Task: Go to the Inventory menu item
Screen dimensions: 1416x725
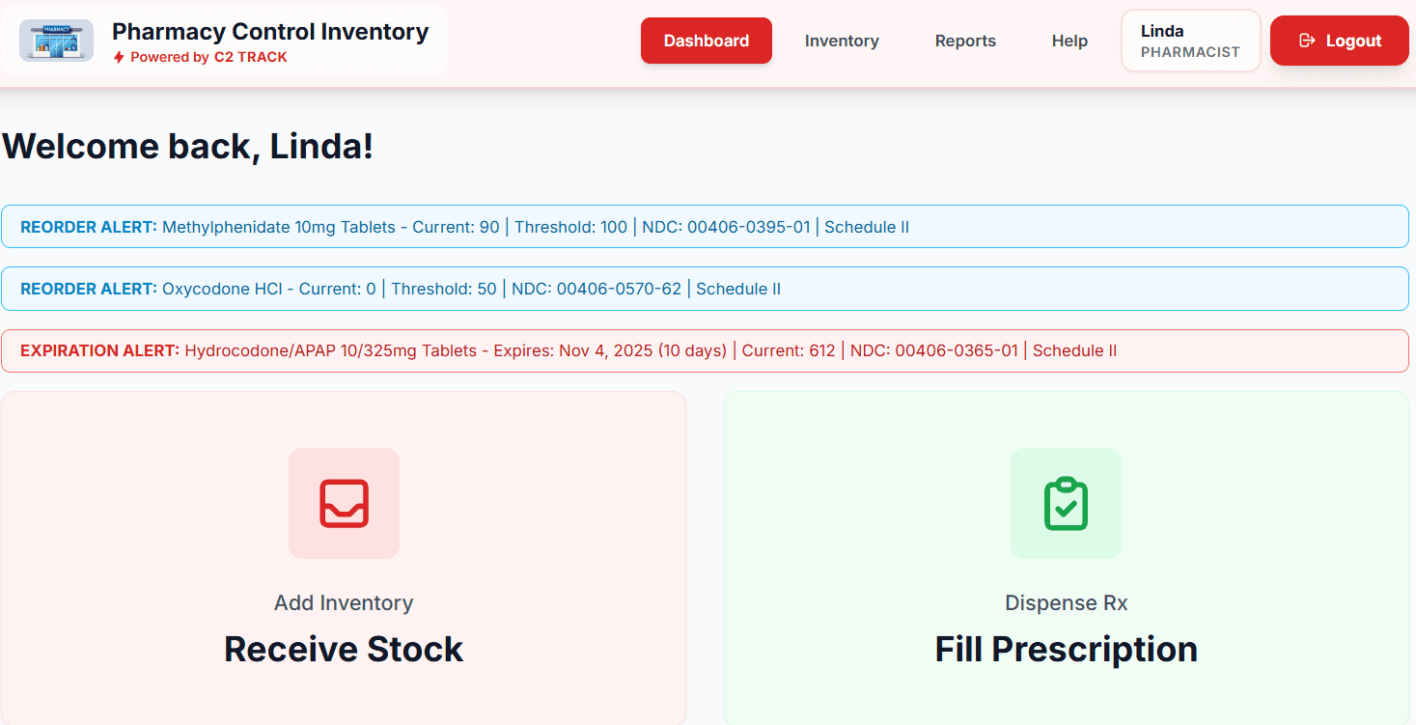Action: coord(842,41)
